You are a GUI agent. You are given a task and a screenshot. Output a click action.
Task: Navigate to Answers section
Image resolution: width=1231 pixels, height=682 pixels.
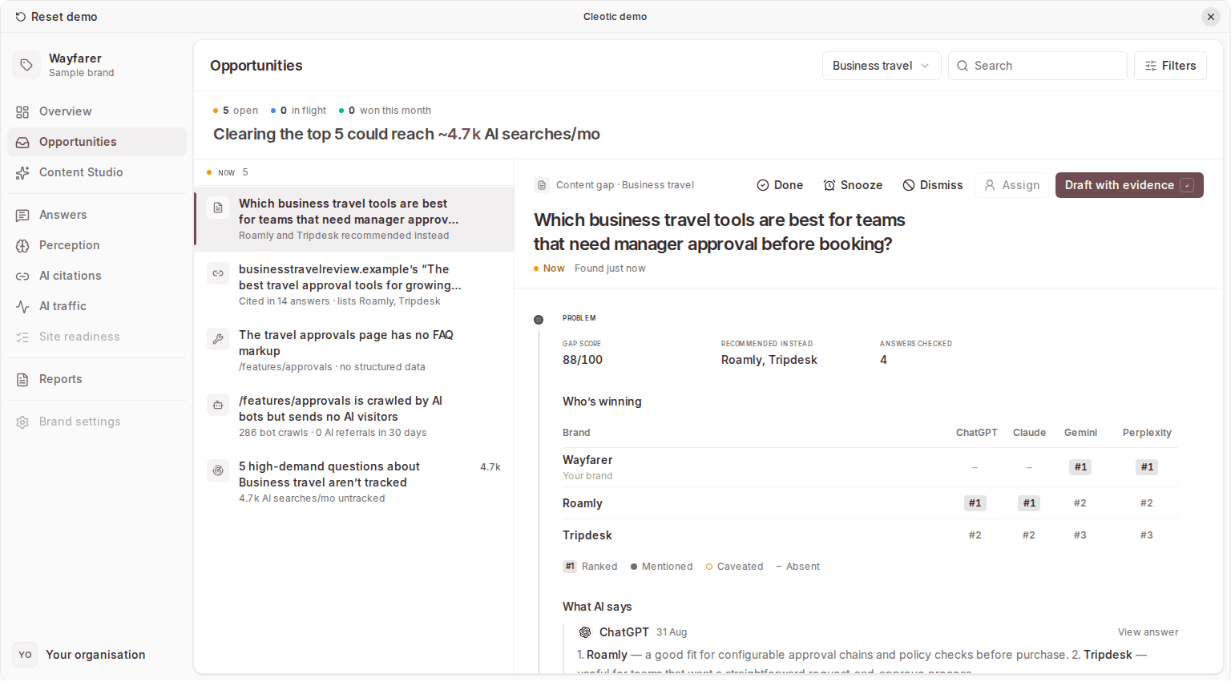97,215
